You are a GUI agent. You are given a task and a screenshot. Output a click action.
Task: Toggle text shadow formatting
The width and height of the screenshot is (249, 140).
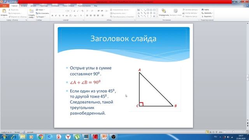coord(63,16)
